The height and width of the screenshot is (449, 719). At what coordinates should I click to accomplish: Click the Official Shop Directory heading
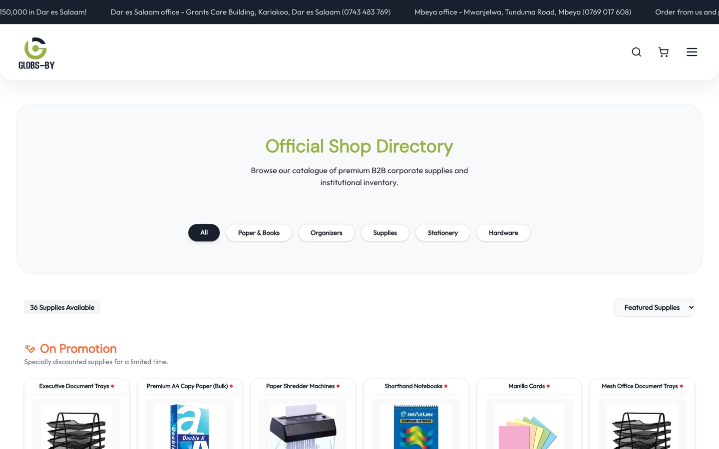click(359, 146)
